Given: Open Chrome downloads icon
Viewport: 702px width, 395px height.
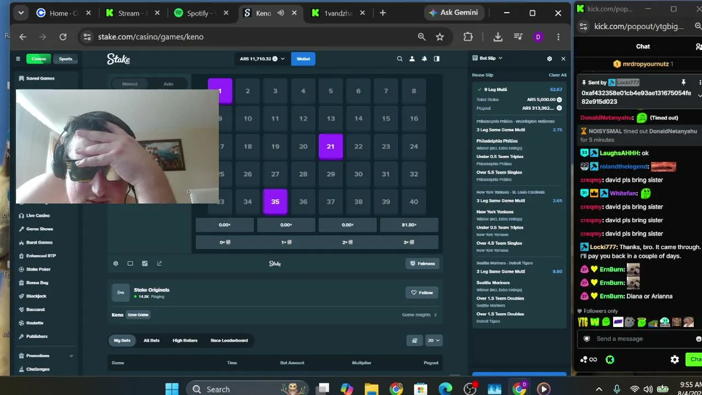Looking at the screenshot, I should click(x=498, y=37).
